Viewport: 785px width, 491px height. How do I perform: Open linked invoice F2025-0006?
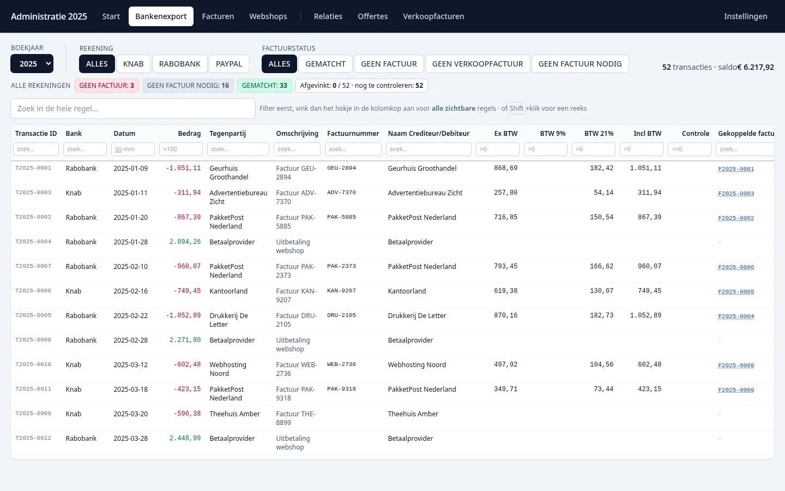[x=736, y=267]
